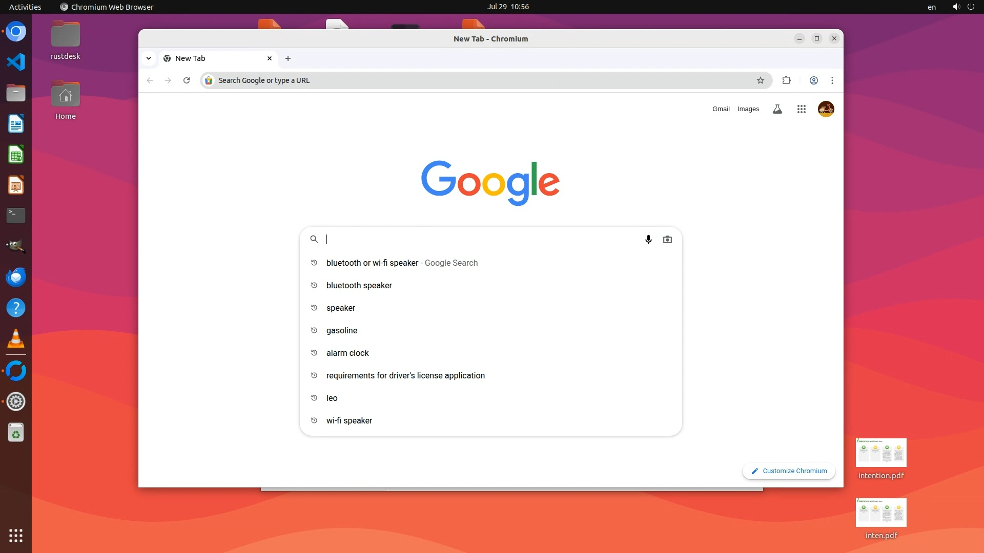Viewport: 984px width, 553px height.
Task: Open the Google apps grid
Action: [x=802, y=109]
